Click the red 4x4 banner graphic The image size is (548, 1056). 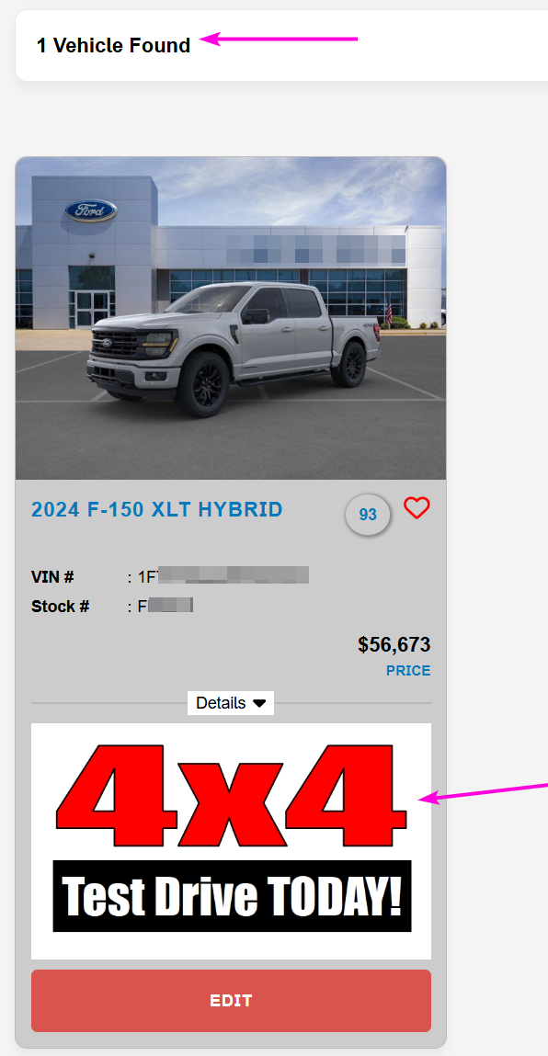click(x=231, y=795)
